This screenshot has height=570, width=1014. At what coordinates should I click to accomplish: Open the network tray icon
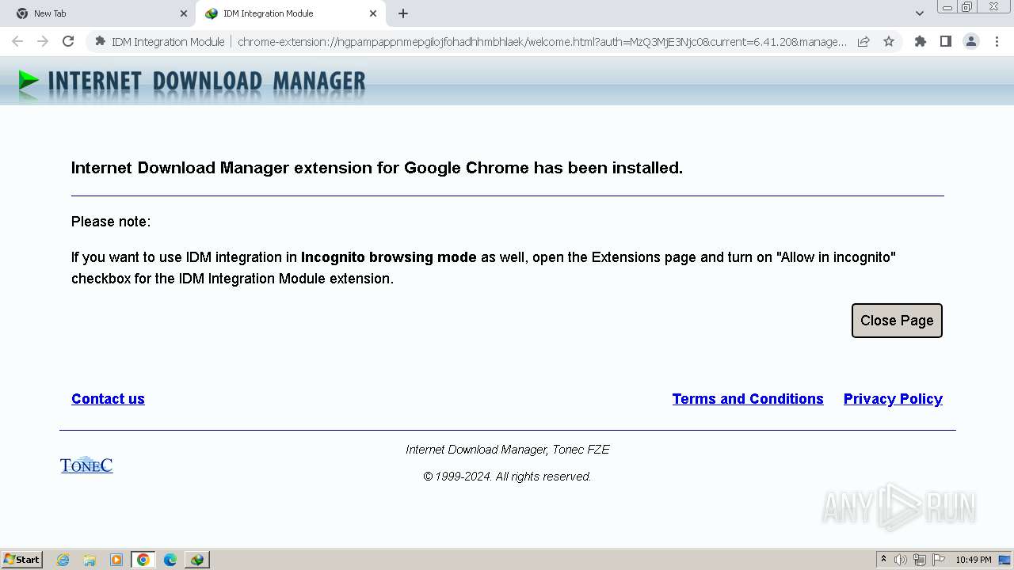920,560
